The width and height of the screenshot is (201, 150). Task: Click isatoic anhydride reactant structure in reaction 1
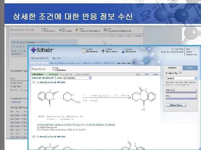click(x=48, y=98)
